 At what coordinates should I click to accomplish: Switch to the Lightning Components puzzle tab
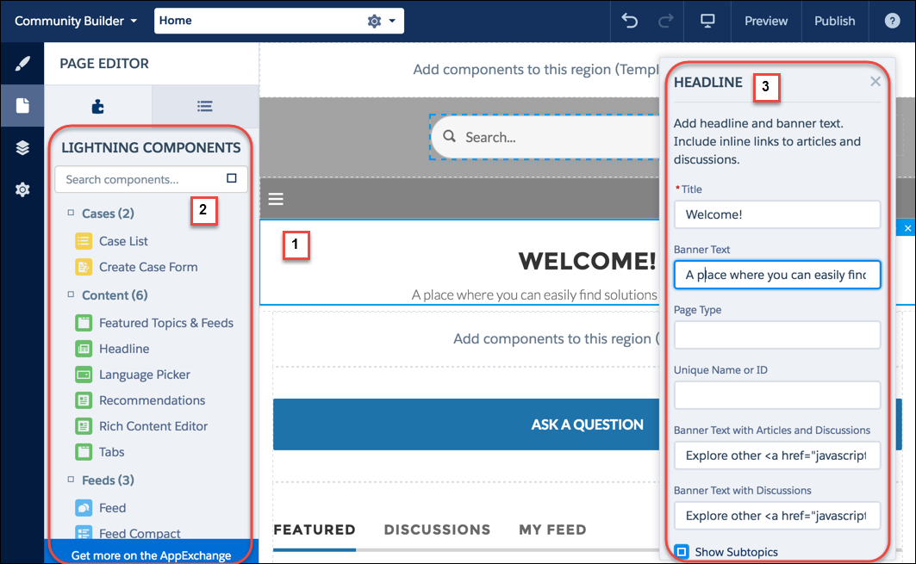coord(97,106)
